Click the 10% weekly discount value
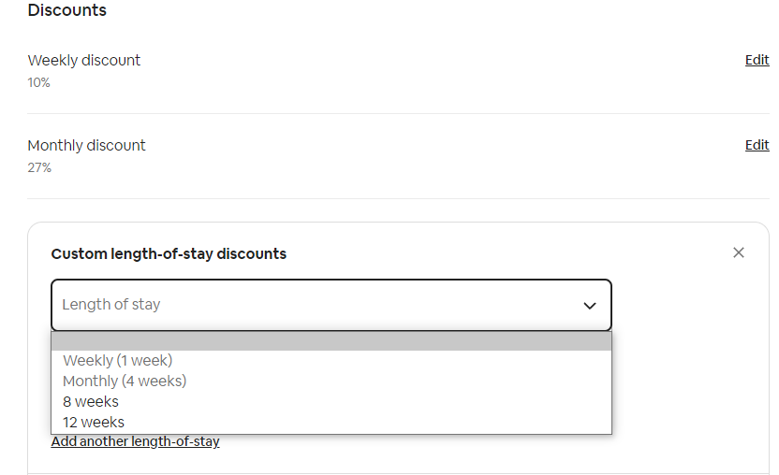This screenshot has width=779, height=475. pos(39,82)
